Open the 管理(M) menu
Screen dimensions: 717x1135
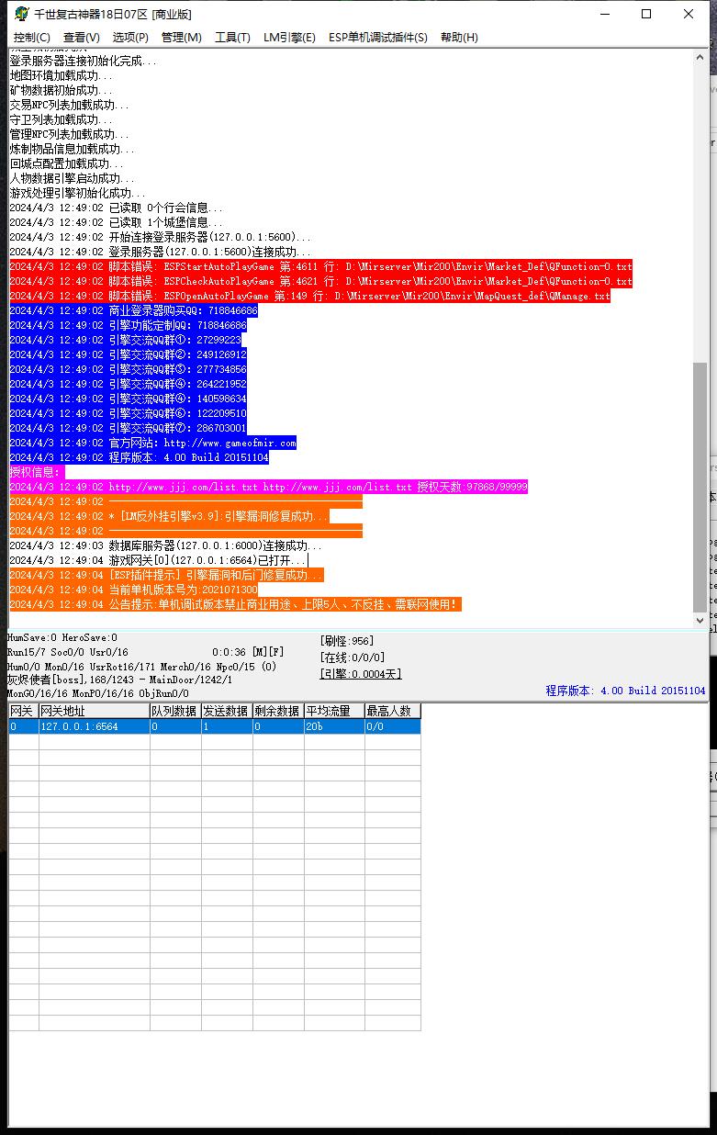[181, 37]
